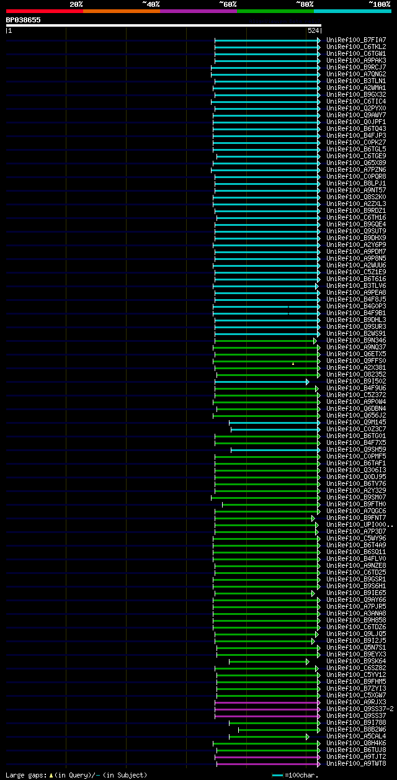397x780 pixels.
Task: Select the UniRef100_Q9M145 label
Action: pyautogui.click(x=356, y=422)
